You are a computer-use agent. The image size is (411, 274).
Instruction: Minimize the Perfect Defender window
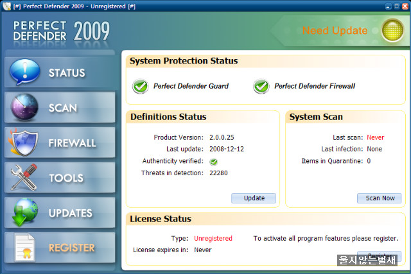click(x=389, y=6)
